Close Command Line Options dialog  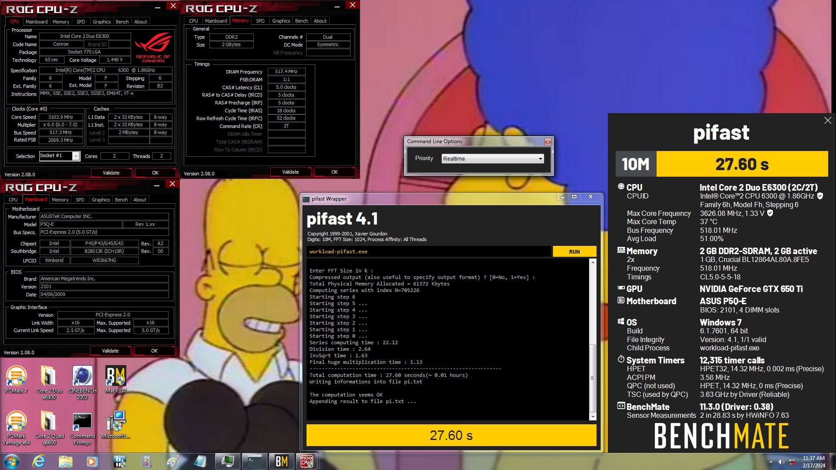click(x=548, y=141)
